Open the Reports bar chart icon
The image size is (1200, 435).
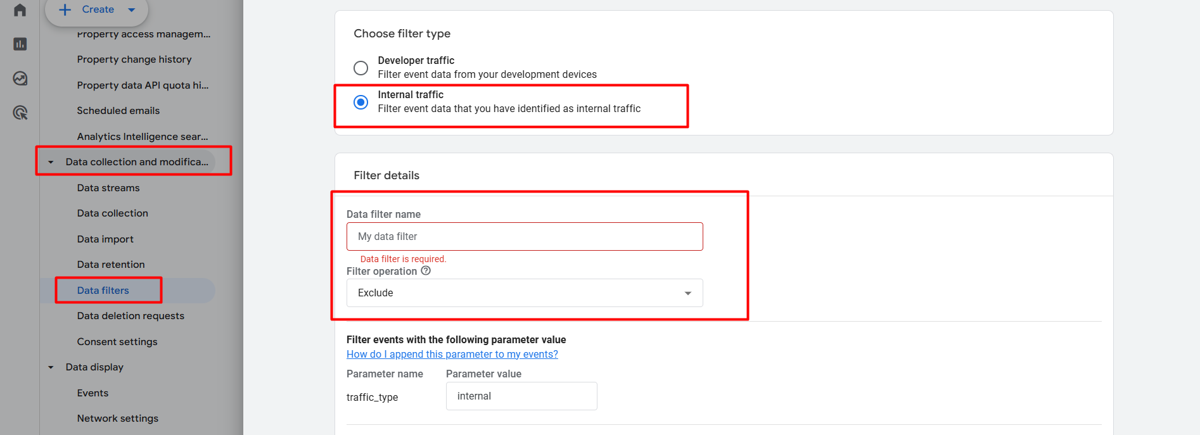tap(20, 44)
